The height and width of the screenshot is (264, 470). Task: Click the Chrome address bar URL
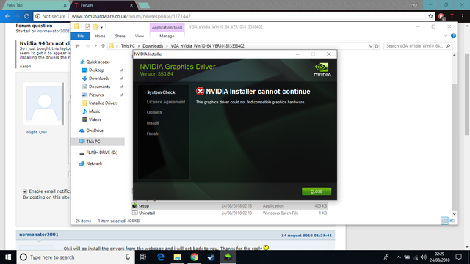(131, 16)
